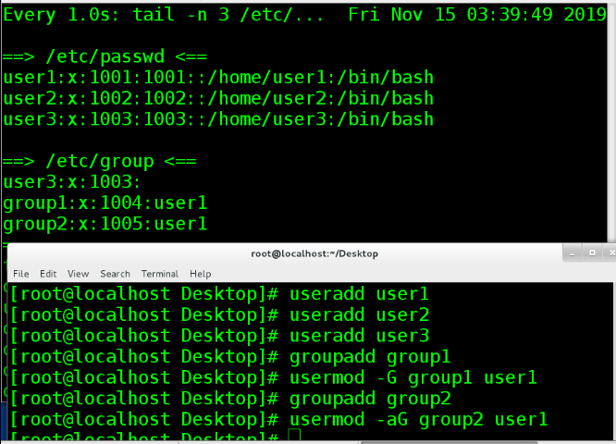Screen dimensions: 616x444
Task: Open the Edit menu in the terminal
Action: coord(48,274)
